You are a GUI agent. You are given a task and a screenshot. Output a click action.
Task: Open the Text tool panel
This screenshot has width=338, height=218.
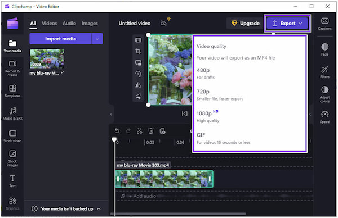(12, 181)
